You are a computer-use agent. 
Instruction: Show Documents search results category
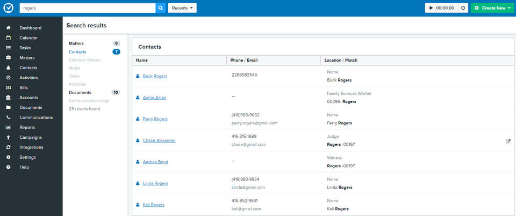coord(80,93)
